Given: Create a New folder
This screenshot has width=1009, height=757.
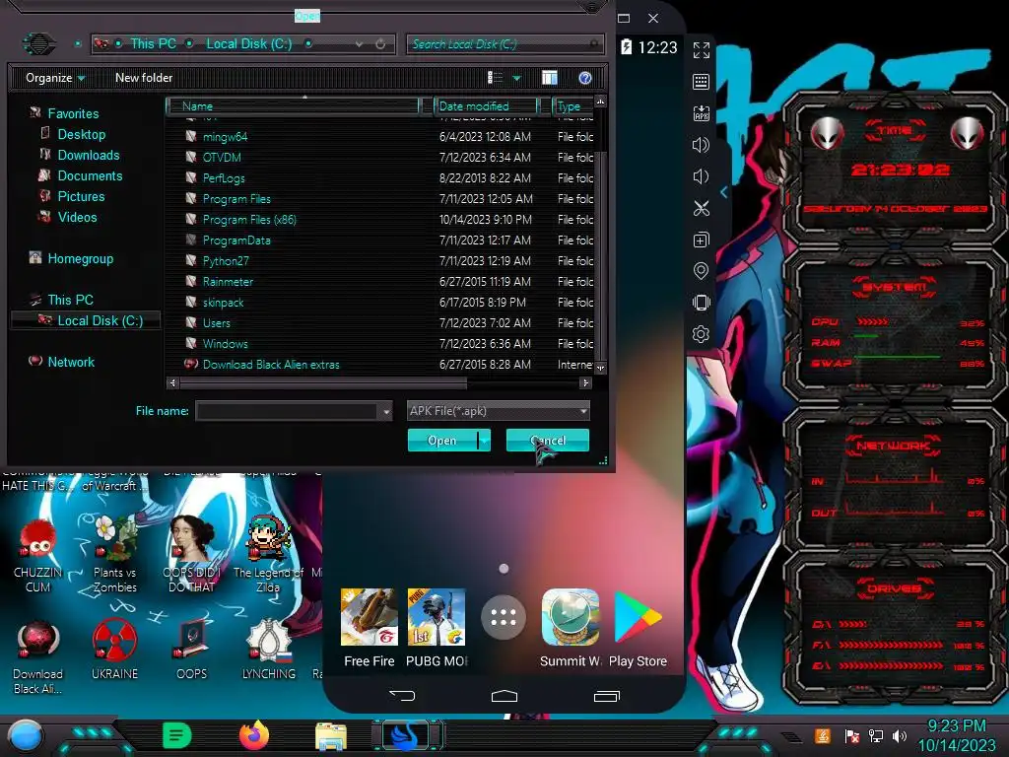Looking at the screenshot, I should (144, 78).
